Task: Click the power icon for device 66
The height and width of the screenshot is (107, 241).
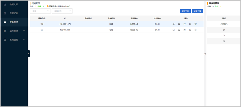Action: point(190,30)
